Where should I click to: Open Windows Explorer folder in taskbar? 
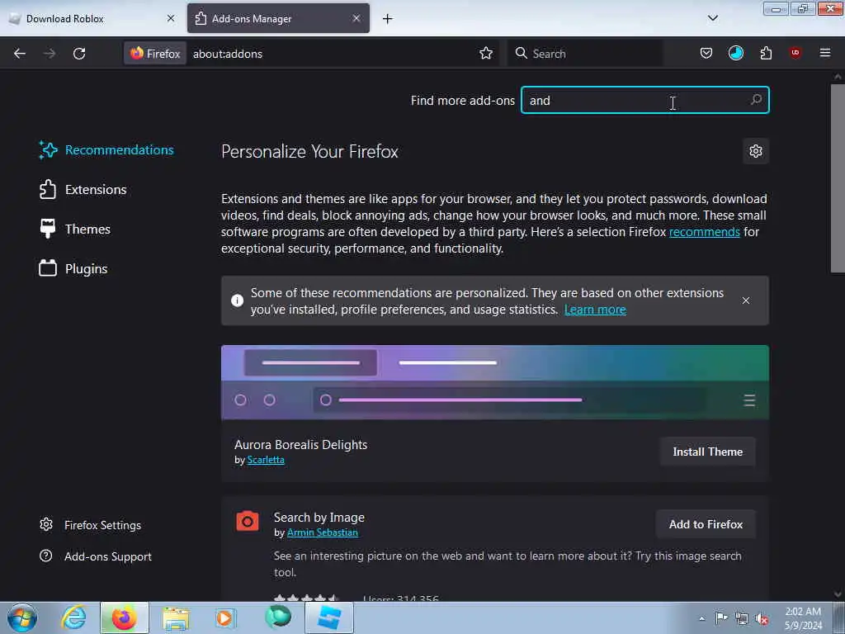tap(177, 617)
